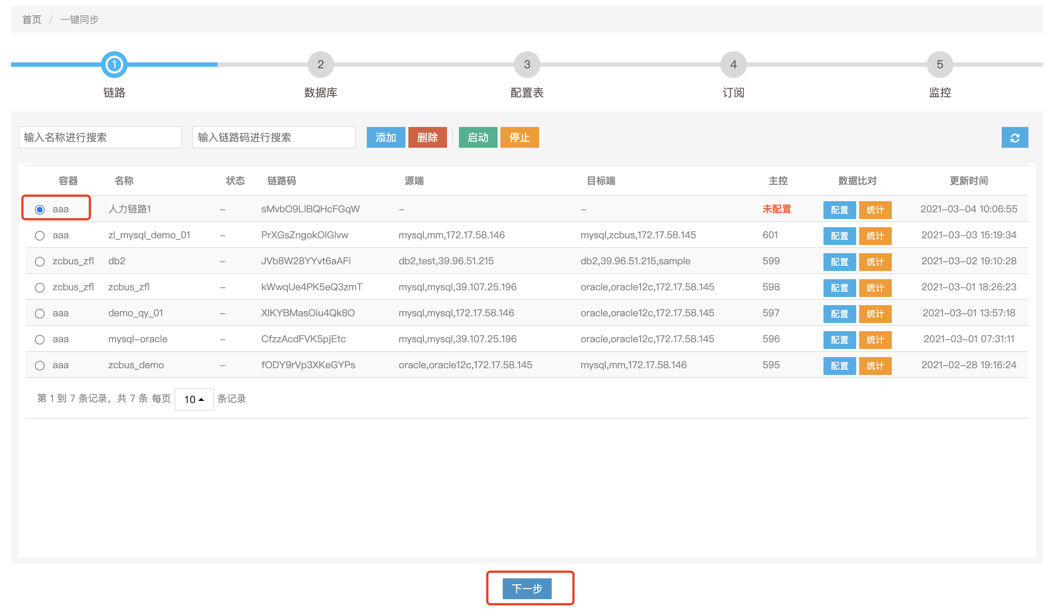The image size is (1047, 614).
Task: Open step 4 订阅 circle
Action: (x=733, y=64)
